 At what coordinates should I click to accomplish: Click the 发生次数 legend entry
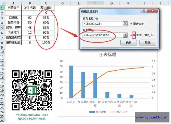point(98,112)
